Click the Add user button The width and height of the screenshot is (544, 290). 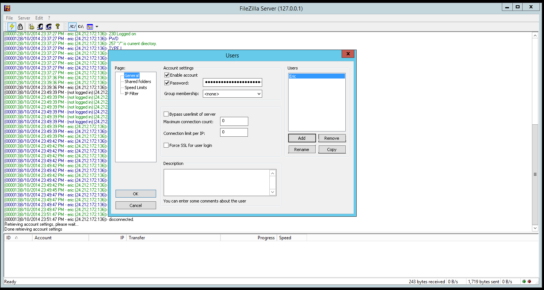pos(302,138)
